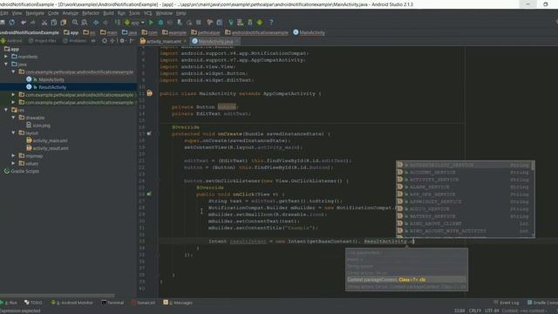The height and width of the screenshot is (314, 558).
Task: Click the Cut scissors icon
Action: point(44,23)
